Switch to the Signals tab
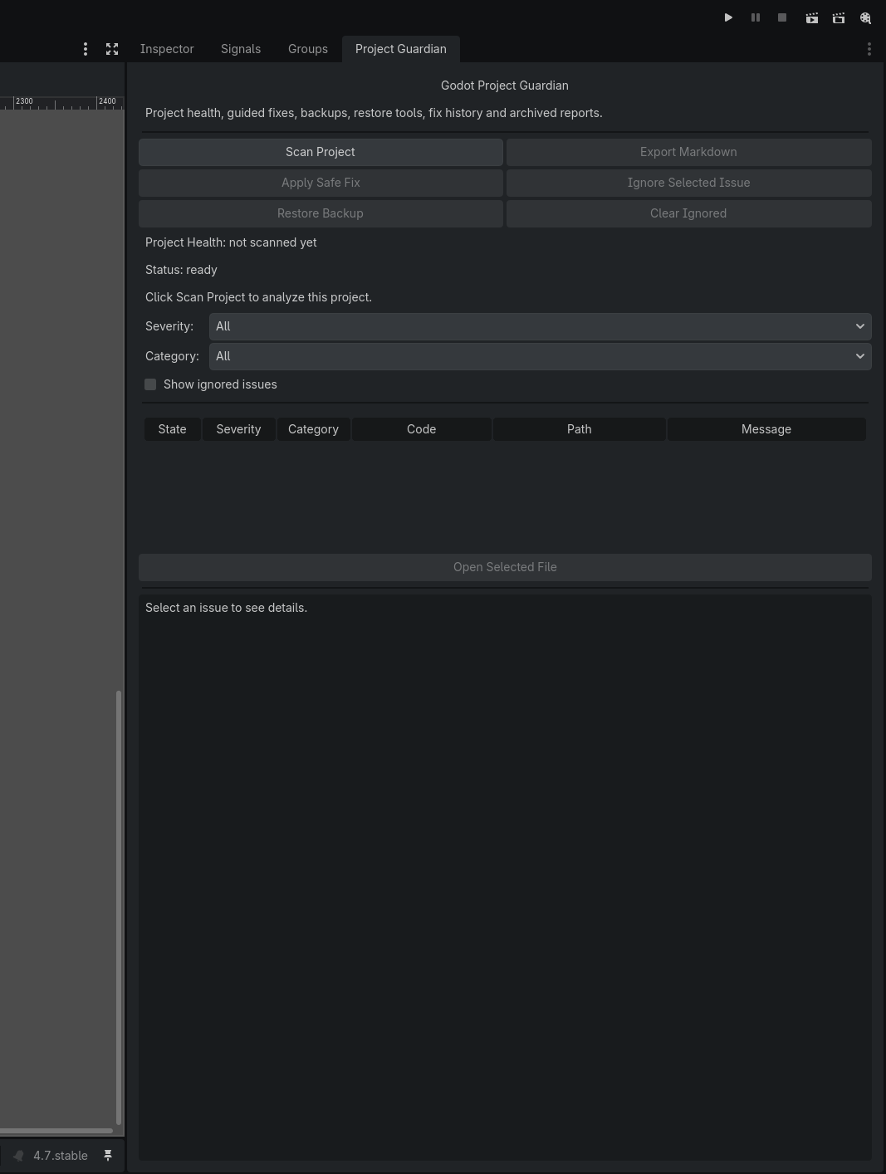The image size is (886, 1174). point(241,49)
